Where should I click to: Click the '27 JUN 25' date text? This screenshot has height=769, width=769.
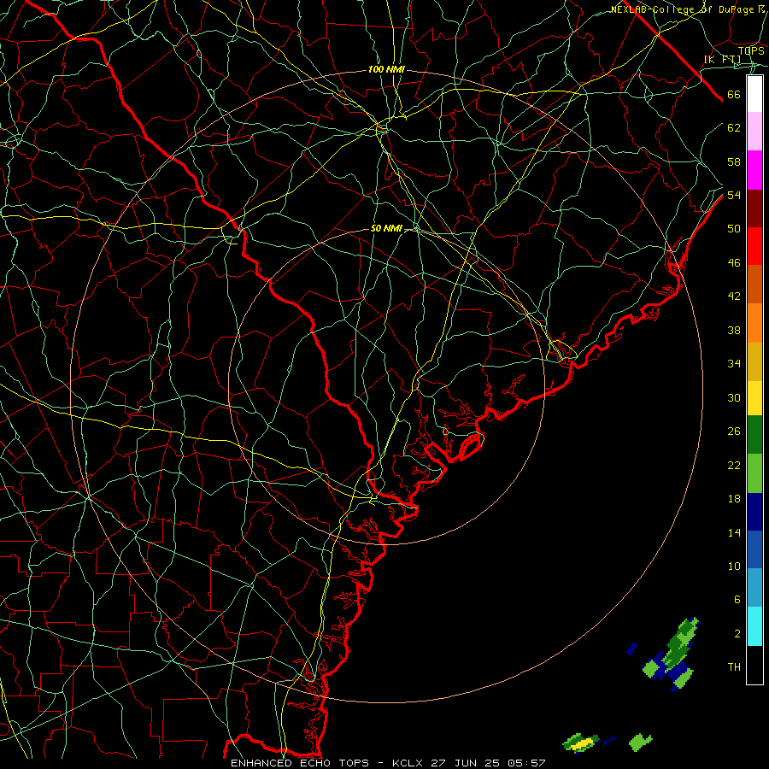(466, 763)
